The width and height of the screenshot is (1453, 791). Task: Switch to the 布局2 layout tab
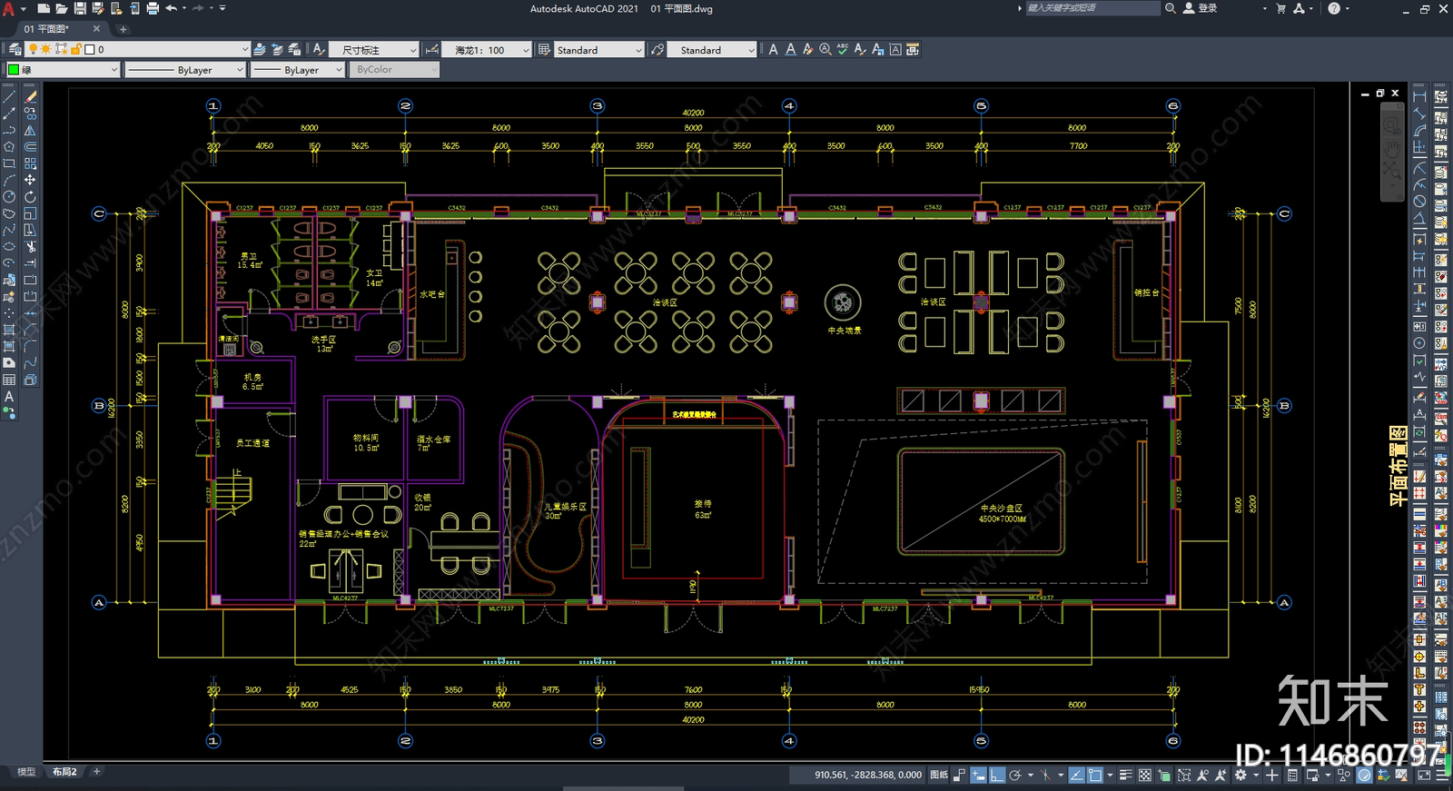click(64, 772)
